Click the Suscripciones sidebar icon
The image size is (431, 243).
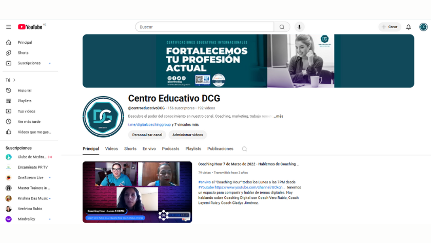pyautogui.click(x=9, y=63)
